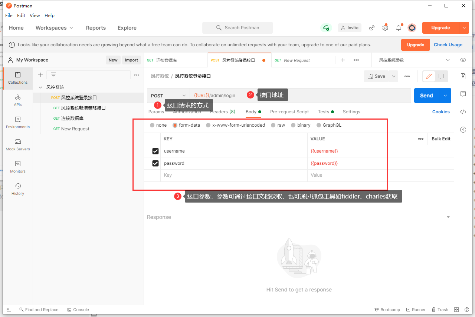Open the code snippet panel
475x317 pixels.
[463, 111]
